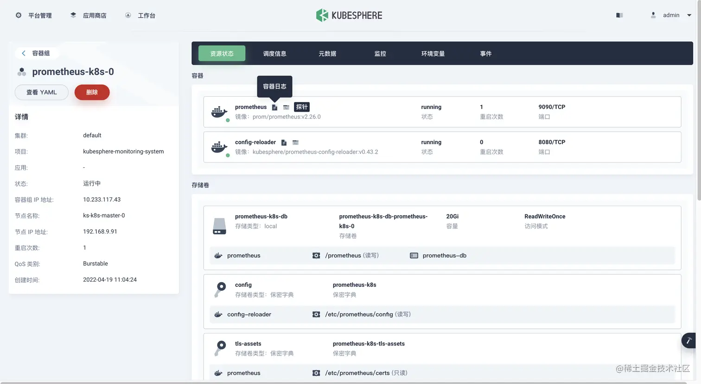The height and width of the screenshot is (384, 701).
Task: Open terminal for config-reloader container
Action: [x=295, y=143]
